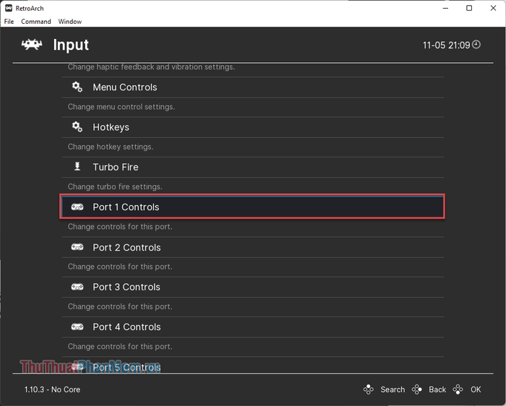Open the Command menu

[x=36, y=21]
